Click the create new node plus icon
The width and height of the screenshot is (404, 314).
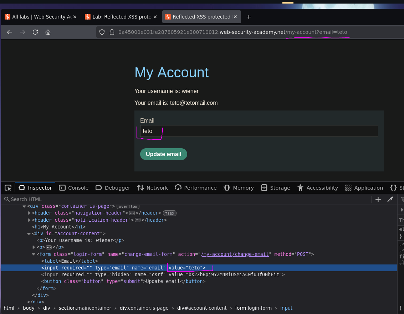pos(378,199)
